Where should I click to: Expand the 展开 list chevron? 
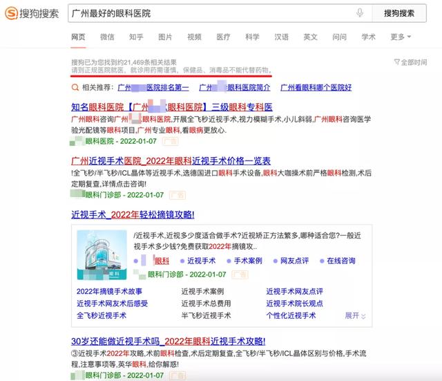[355, 315]
